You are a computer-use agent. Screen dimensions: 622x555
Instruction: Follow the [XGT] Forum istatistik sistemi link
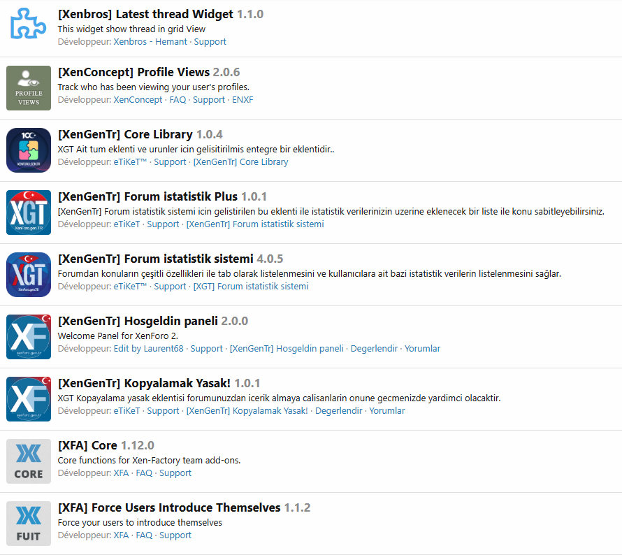pos(251,287)
